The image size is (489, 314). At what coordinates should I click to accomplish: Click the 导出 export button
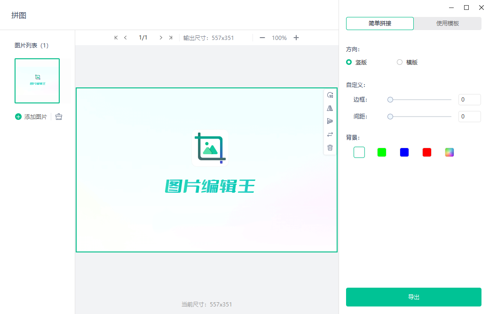pyautogui.click(x=413, y=297)
